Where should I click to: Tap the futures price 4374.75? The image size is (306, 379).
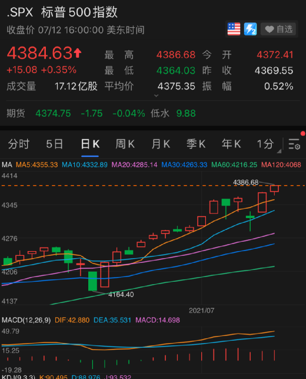(53, 113)
